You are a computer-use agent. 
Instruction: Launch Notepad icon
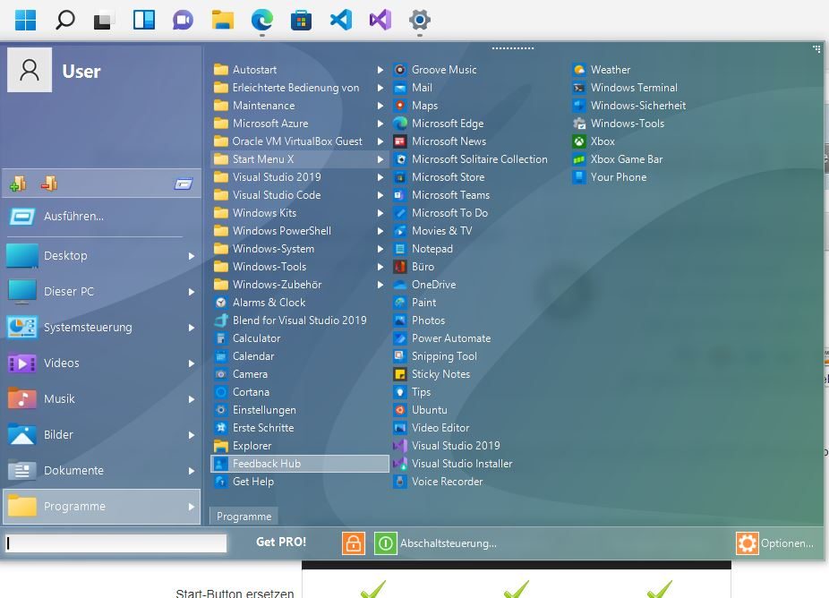400,249
